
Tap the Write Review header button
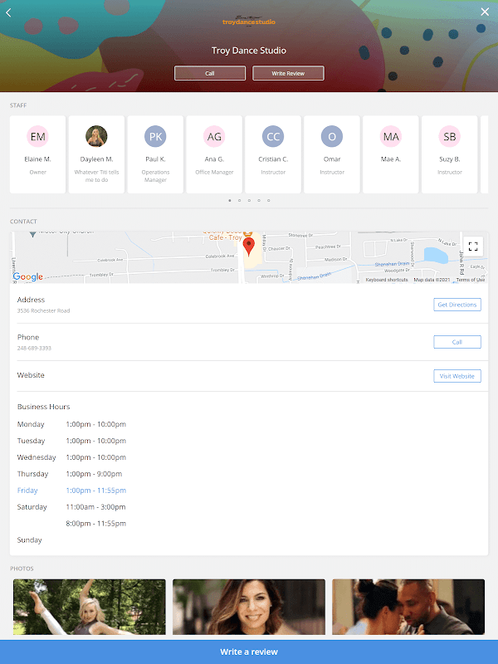pos(288,73)
